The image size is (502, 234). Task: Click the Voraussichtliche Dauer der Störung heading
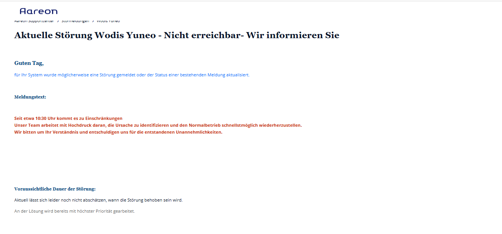(55, 189)
